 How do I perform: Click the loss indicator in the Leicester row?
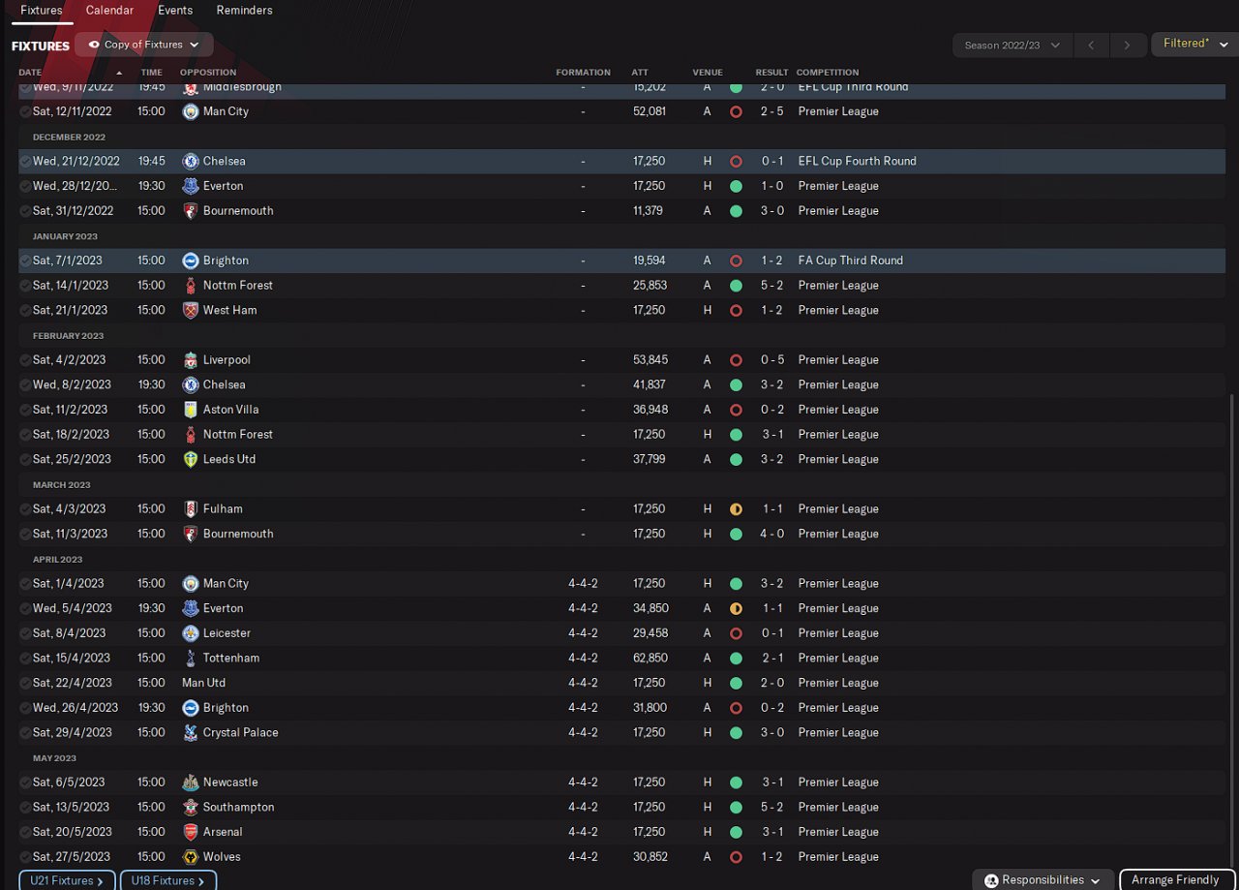point(736,633)
